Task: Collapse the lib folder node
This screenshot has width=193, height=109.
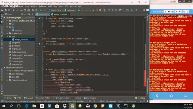Action: [x=7, y=27]
